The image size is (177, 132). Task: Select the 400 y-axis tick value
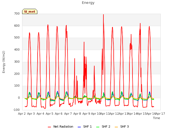17,50
